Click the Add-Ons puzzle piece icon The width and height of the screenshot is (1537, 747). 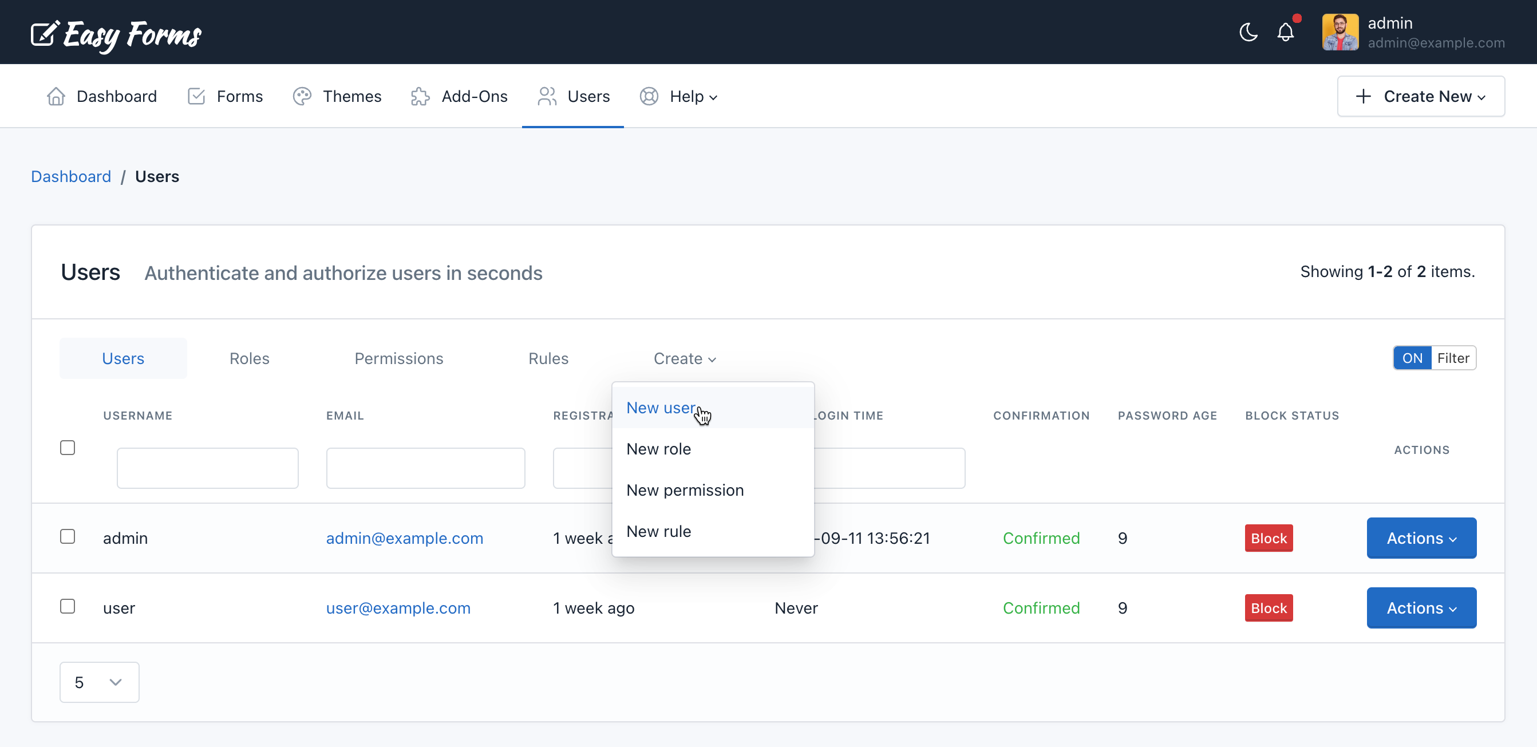420,96
